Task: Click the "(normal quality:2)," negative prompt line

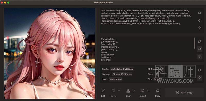Action: [110, 47]
